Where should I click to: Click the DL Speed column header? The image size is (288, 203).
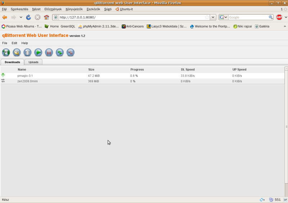[x=188, y=69]
